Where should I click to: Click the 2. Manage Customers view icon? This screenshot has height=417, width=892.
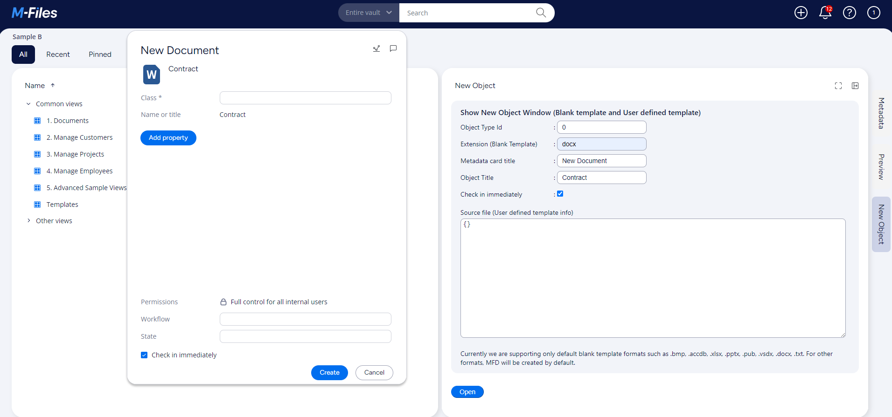pyautogui.click(x=37, y=137)
